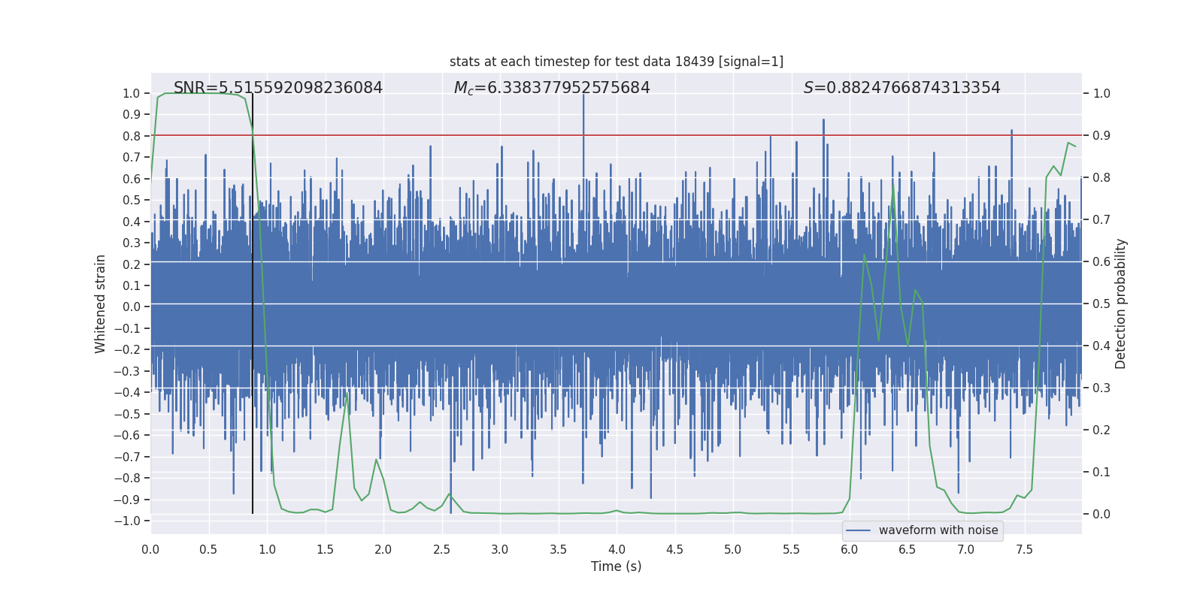Click the 'Whitened strain' y-axis label
The width and height of the screenshot is (1203, 601).
click(101, 304)
